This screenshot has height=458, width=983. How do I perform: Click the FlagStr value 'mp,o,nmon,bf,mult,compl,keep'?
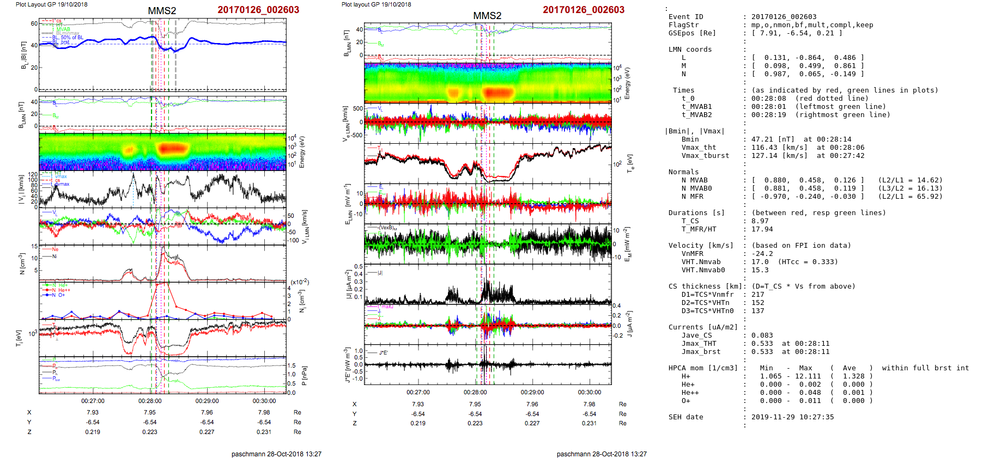(x=812, y=25)
